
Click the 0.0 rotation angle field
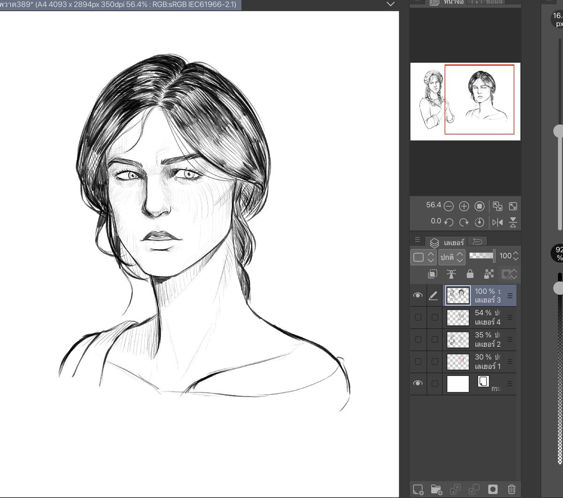[436, 221]
